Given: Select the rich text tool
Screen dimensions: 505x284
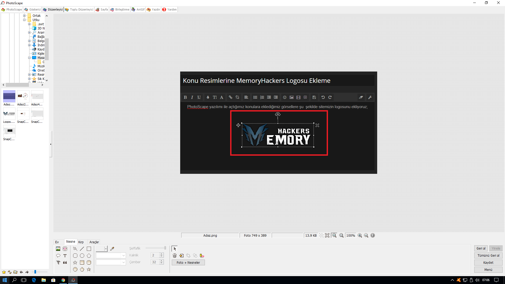Looking at the screenshot, I should pyautogui.click(x=58, y=262).
